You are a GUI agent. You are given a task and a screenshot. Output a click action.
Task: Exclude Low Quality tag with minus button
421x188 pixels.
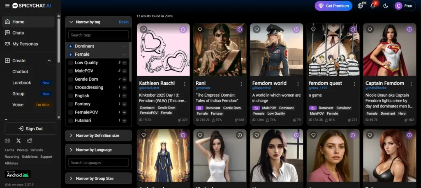coord(124,63)
